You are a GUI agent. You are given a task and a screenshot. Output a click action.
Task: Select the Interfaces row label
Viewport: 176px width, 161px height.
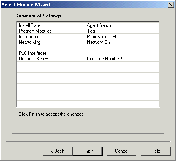28,37
